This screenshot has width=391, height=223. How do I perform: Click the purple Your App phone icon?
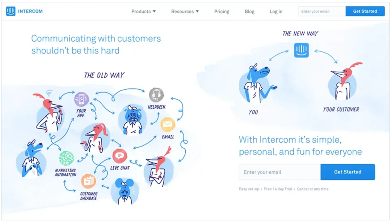pos(81,99)
